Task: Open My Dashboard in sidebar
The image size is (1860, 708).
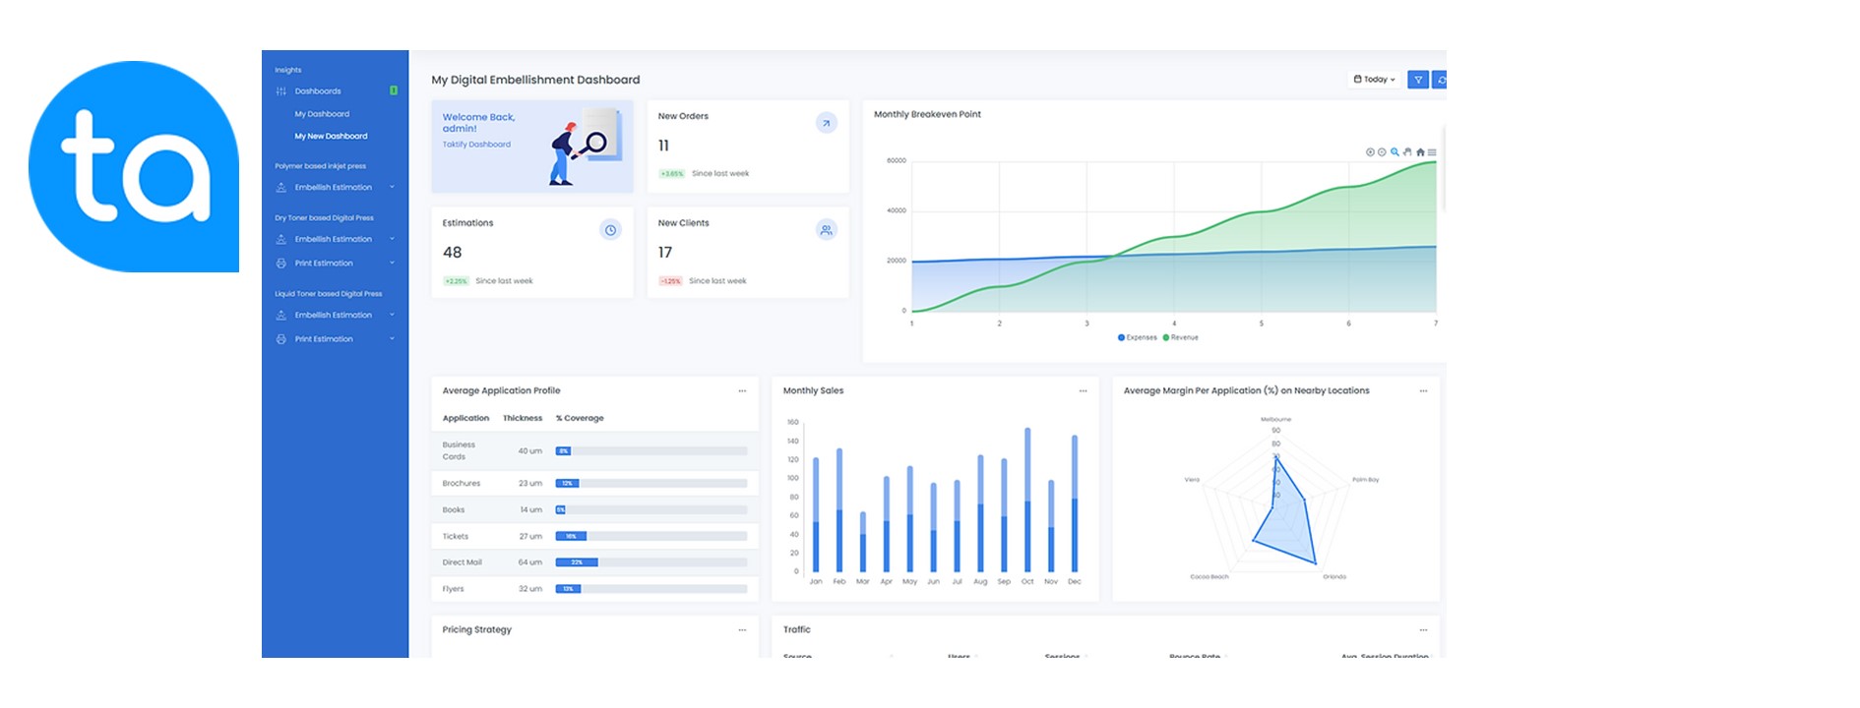Action: [322, 114]
